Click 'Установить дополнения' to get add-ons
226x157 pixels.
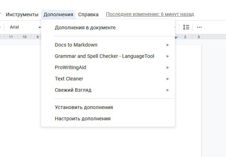84,107
